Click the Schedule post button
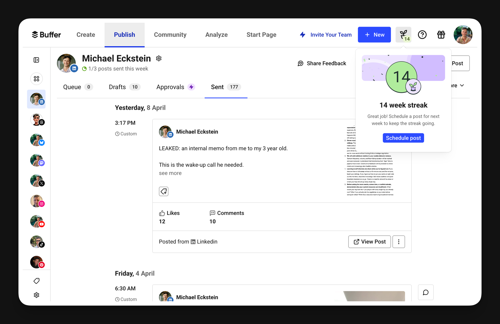Viewport: 500px width, 324px height. [x=403, y=138]
